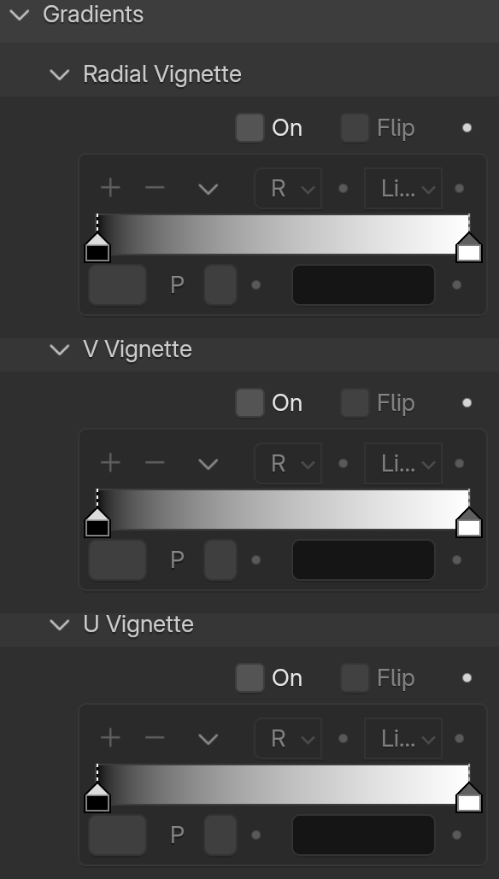Open V Vignette ramp tools chevron menu
The width and height of the screenshot is (499, 879).
pos(208,463)
